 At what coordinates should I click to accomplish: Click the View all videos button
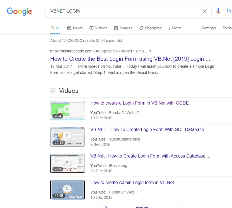point(141,206)
